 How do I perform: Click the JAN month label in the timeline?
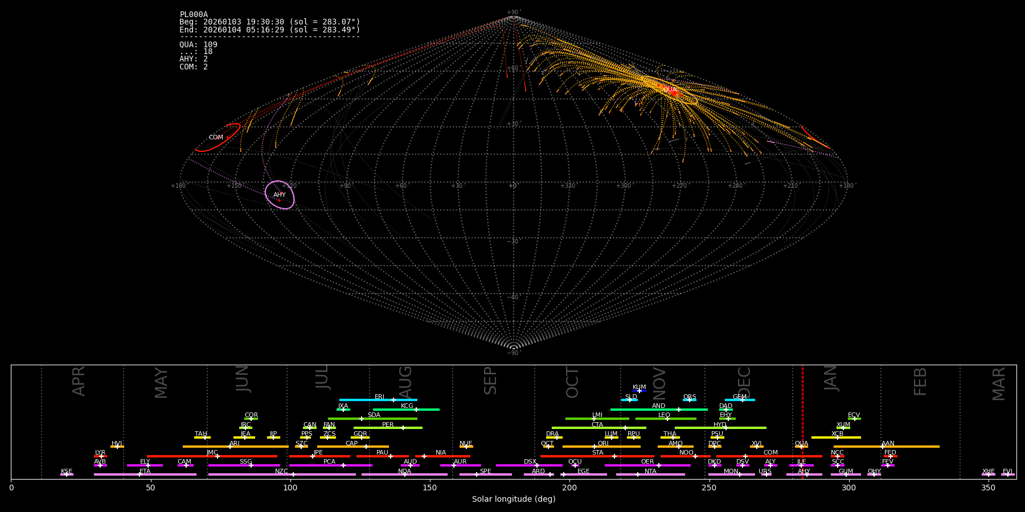[831, 378]
